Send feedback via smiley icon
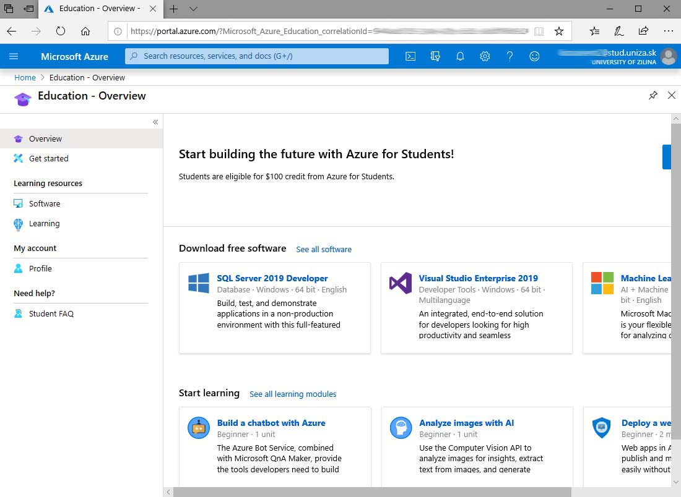 [x=535, y=56]
